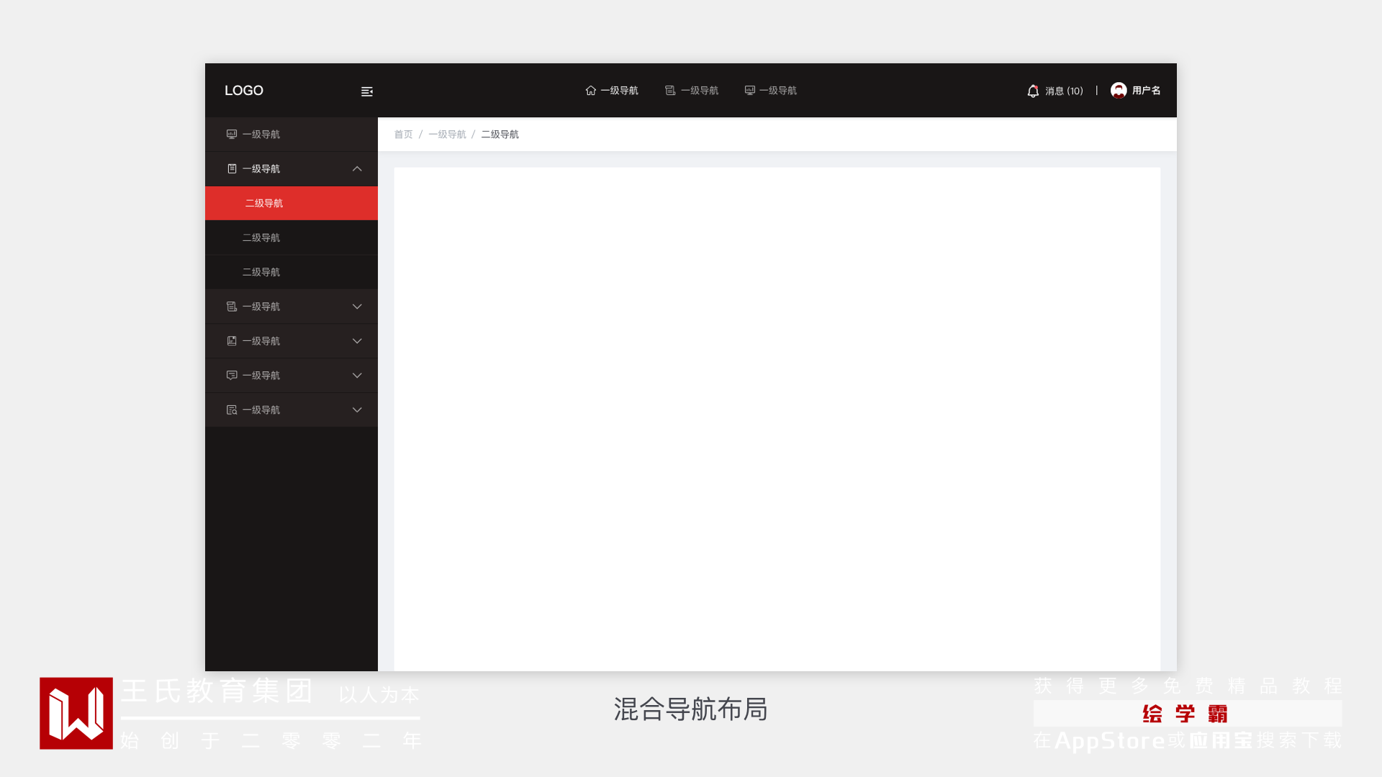Image resolution: width=1382 pixels, height=777 pixels.
Task: Click the document-list icon in top navigation
Action: [670, 91]
